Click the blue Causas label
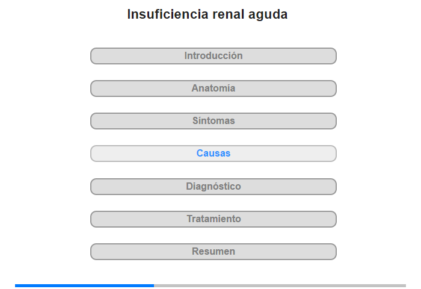 point(214,154)
